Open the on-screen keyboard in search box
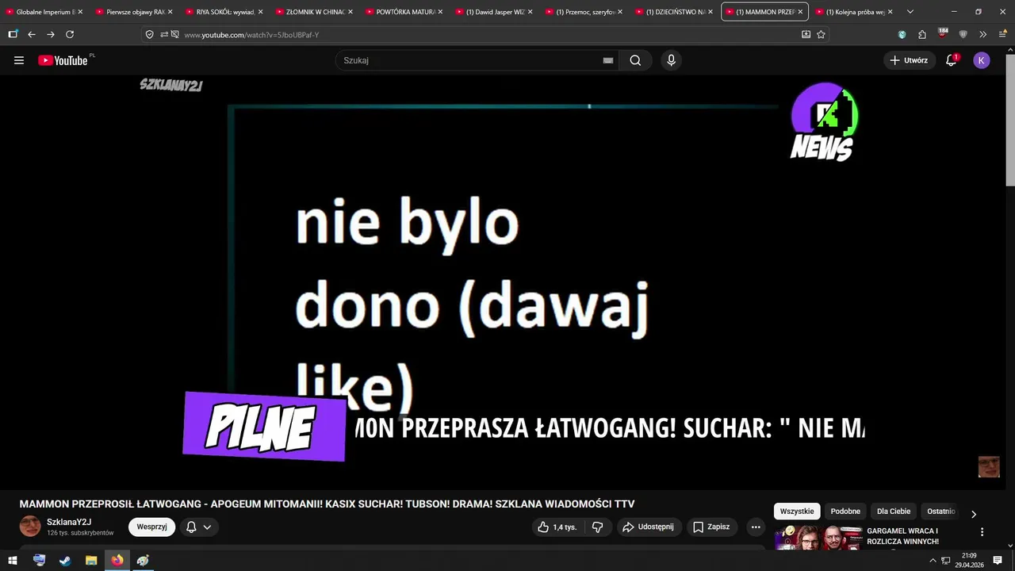The image size is (1015, 571). point(608,60)
